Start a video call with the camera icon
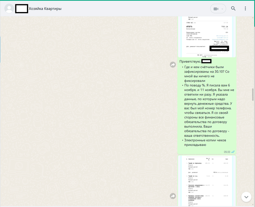 [x=216, y=9]
